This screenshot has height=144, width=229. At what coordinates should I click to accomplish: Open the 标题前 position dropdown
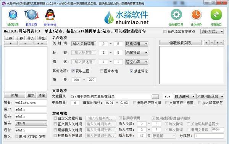pos(164,136)
